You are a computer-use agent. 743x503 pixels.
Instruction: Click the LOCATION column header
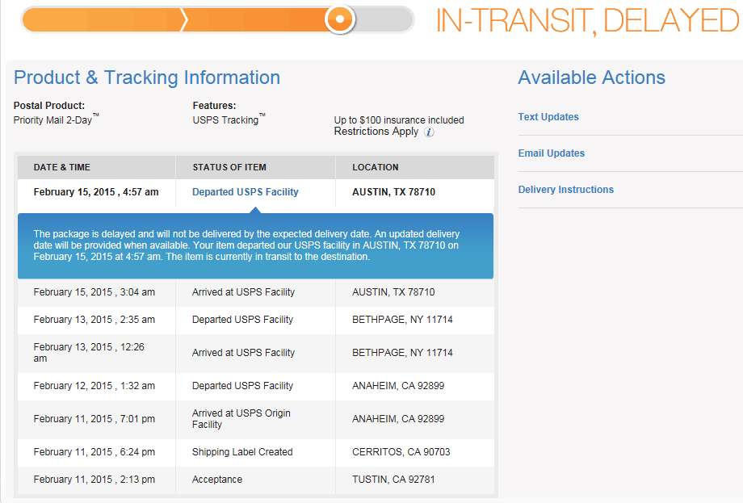coord(374,167)
